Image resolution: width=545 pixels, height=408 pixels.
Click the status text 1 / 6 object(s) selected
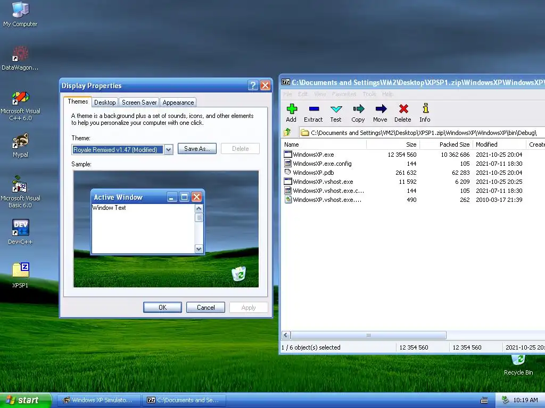pos(311,347)
